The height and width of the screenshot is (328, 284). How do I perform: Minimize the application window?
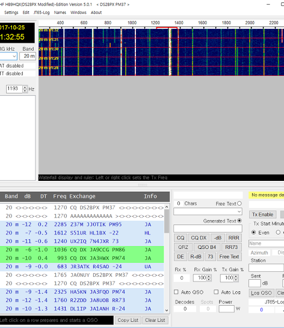point(268,4)
